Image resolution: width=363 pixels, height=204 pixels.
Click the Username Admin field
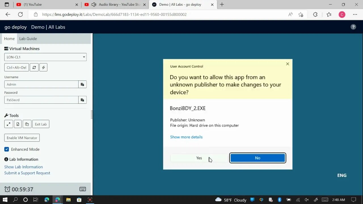[41, 84]
